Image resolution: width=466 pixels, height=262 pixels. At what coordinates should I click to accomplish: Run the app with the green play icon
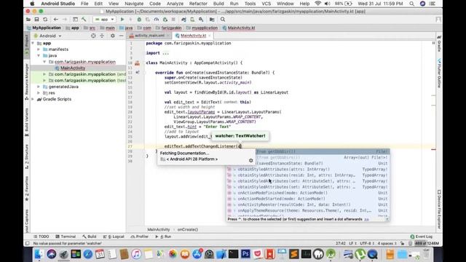pyautogui.click(x=122, y=20)
